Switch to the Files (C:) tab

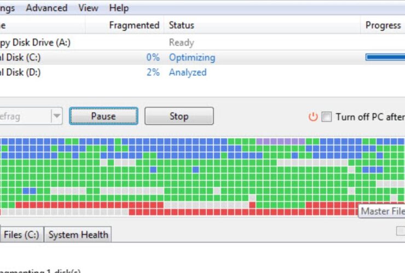click(x=21, y=235)
